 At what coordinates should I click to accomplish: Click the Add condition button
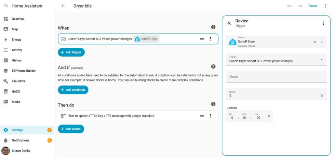click(73, 90)
